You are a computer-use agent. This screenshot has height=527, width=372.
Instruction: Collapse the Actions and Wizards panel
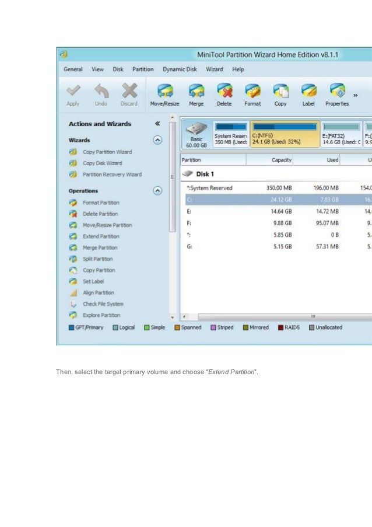tap(157, 124)
